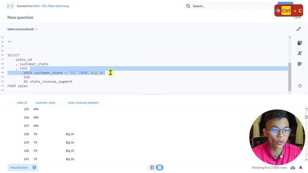Switch to the table view toggle
Screen dimensions: 308x173
[152, 168]
